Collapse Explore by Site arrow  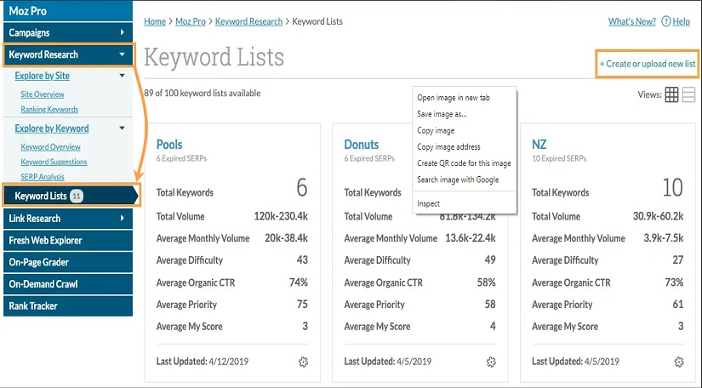pos(122,76)
